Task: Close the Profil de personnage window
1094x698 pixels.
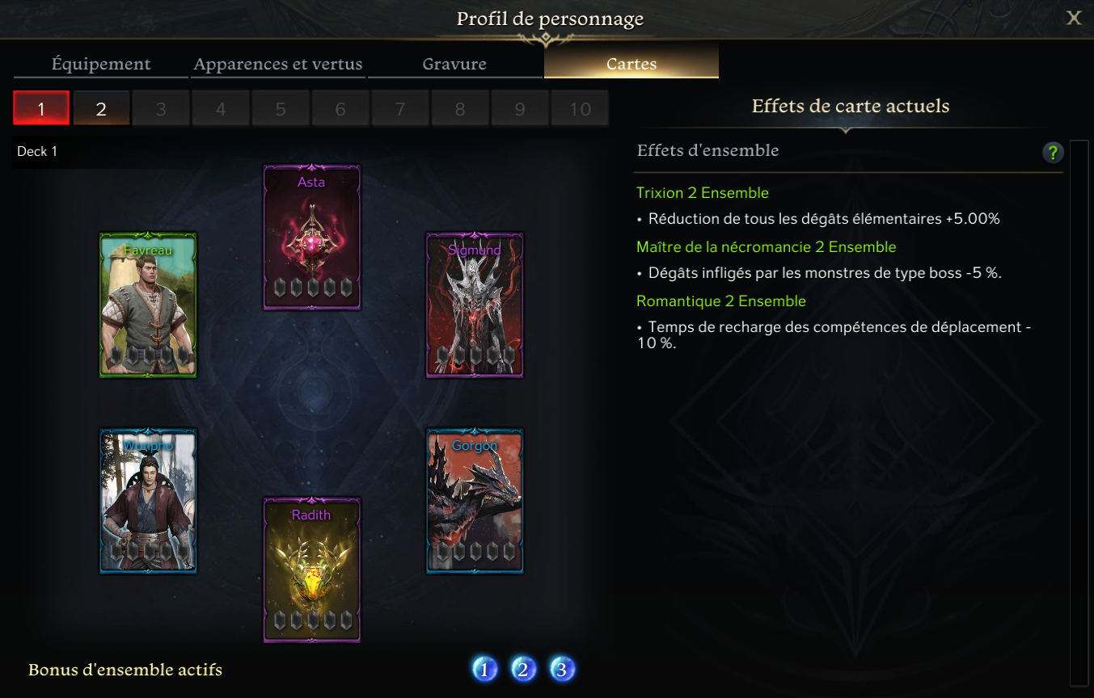Action: pyautogui.click(x=1074, y=18)
